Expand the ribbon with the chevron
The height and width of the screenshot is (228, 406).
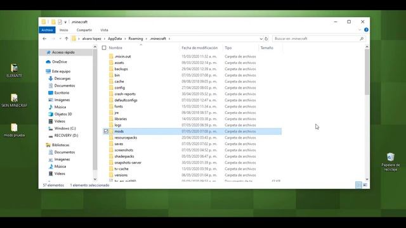coord(360,30)
